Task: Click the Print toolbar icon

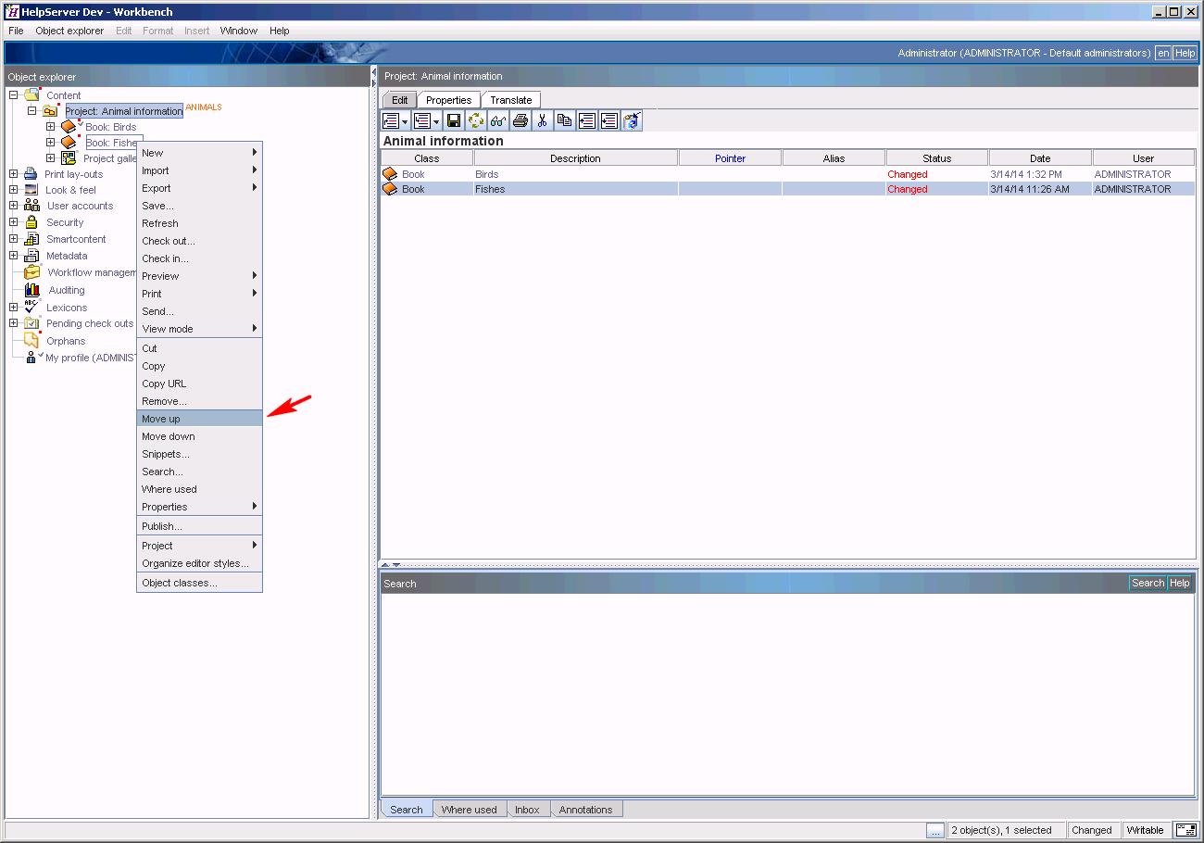Action: (x=520, y=120)
